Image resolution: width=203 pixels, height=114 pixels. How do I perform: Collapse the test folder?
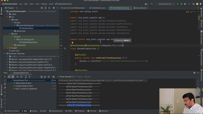[x=10, y=34]
